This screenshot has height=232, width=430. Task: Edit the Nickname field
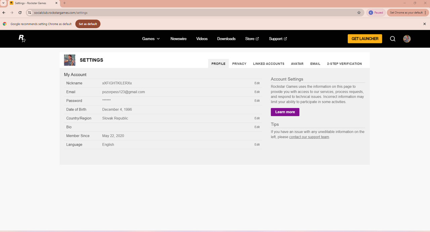257,83
